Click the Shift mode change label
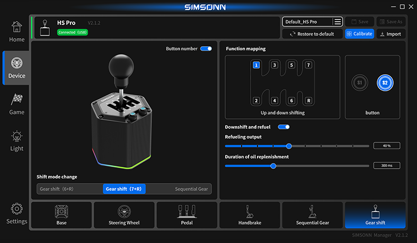Image resolution: width=417 pixels, height=243 pixels. click(x=57, y=177)
